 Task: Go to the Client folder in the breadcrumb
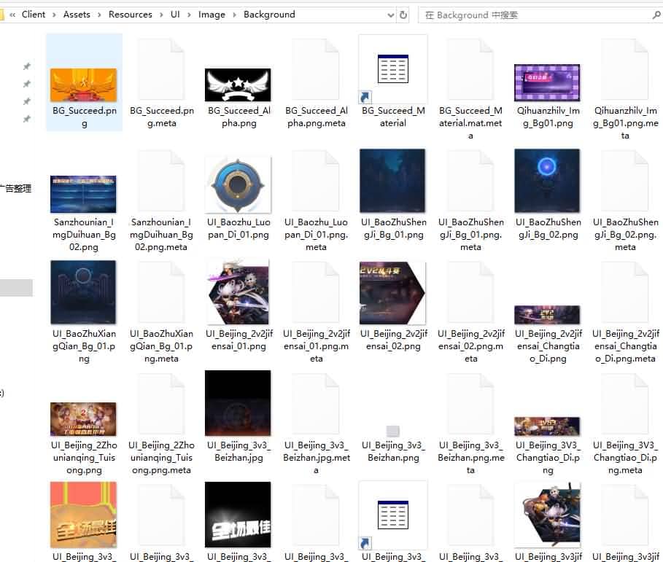pyautogui.click(x=34, y=14)
